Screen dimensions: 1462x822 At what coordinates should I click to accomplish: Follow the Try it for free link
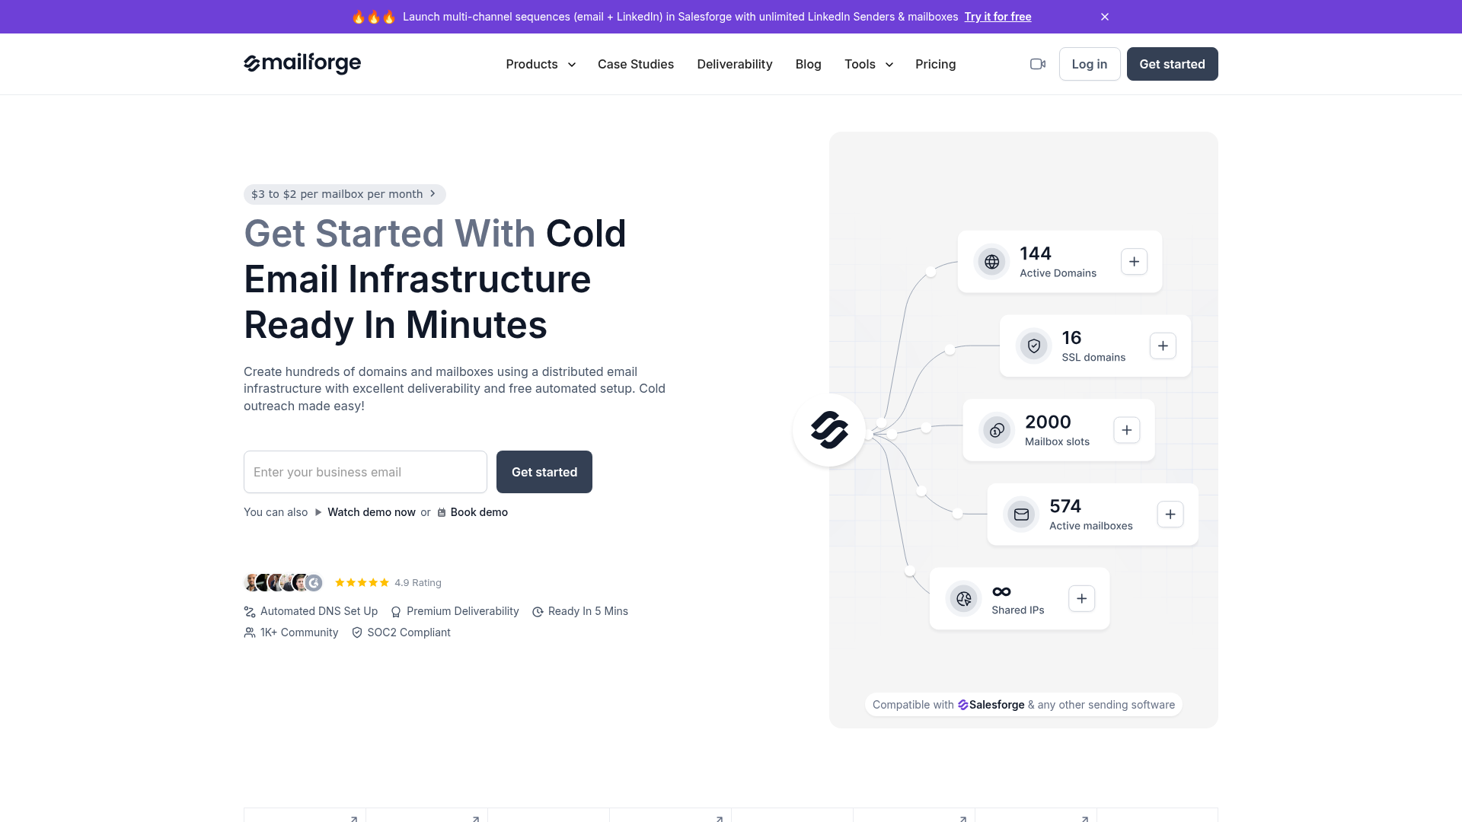click(998, 17)
